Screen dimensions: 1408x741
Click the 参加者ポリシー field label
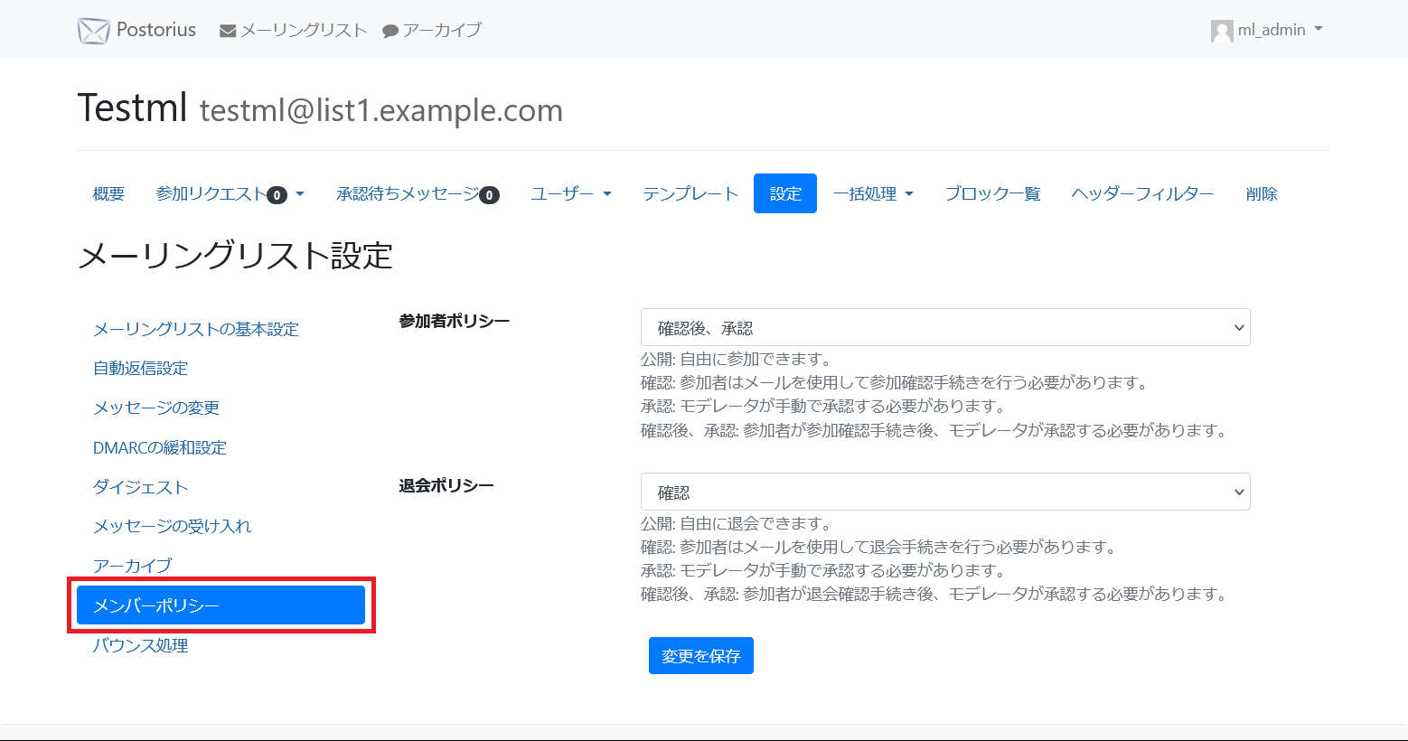(455, 321)
